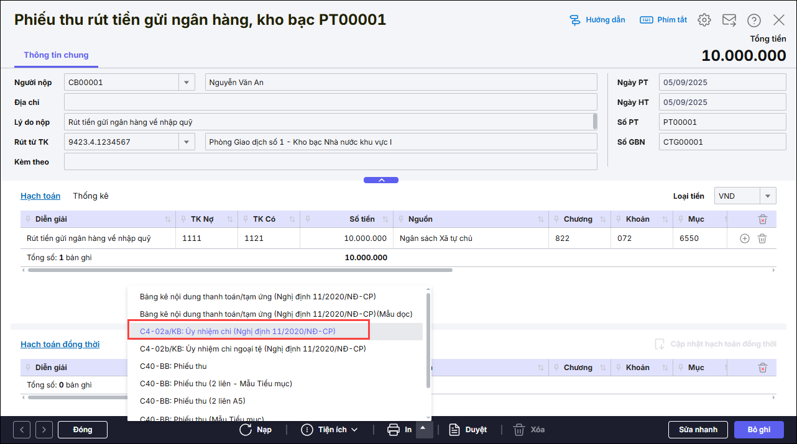Click the Bỏ ghi button
This screenshot has width=797, height=444.
758,430
